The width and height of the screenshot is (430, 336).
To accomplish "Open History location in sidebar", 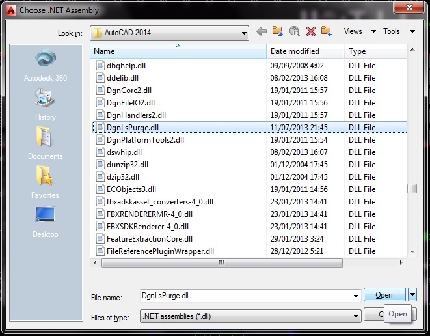I will [x=46, y=105].
